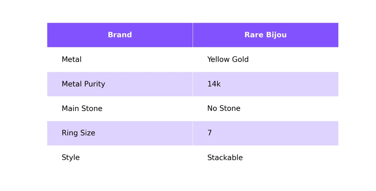Image resolution: width=376 pixels, height=191 pixels.
Task: Click the word Size in Ring Size
Action: pyautogui.click(x=87, y=133)
